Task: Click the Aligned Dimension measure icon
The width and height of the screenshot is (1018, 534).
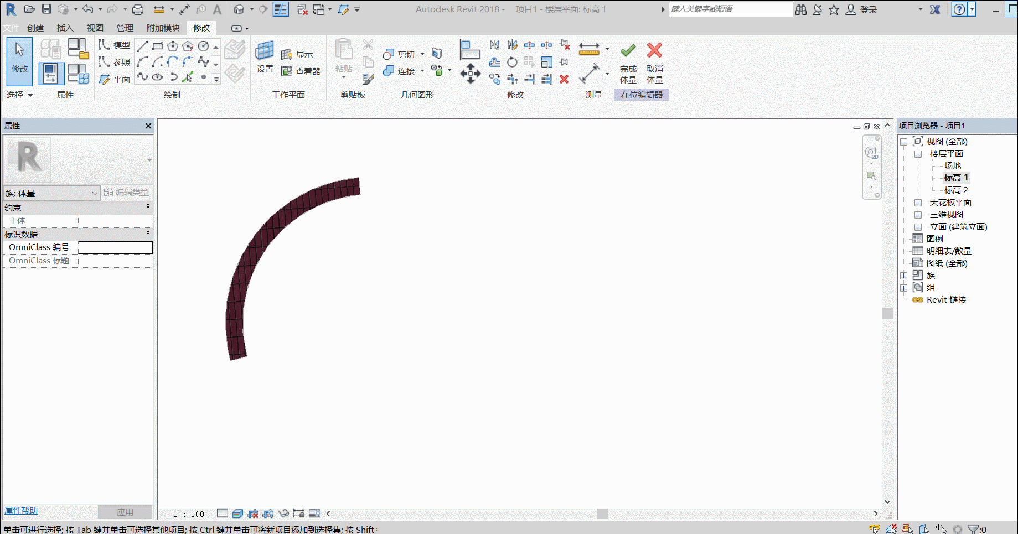Action: pos(589,49)
